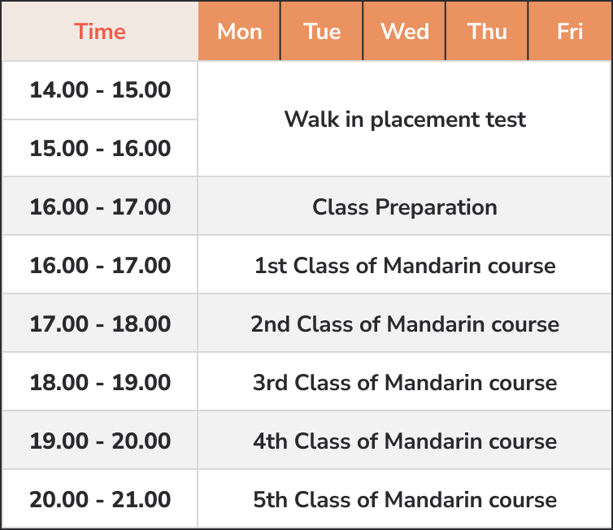Select the Thu column header
Image resolution: width=613 pixels, height=530 pixels.
tap(487, 31)
